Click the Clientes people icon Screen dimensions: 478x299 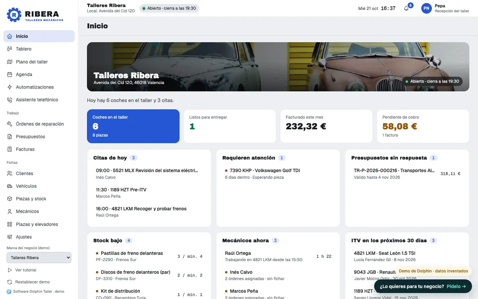[10, 173]
